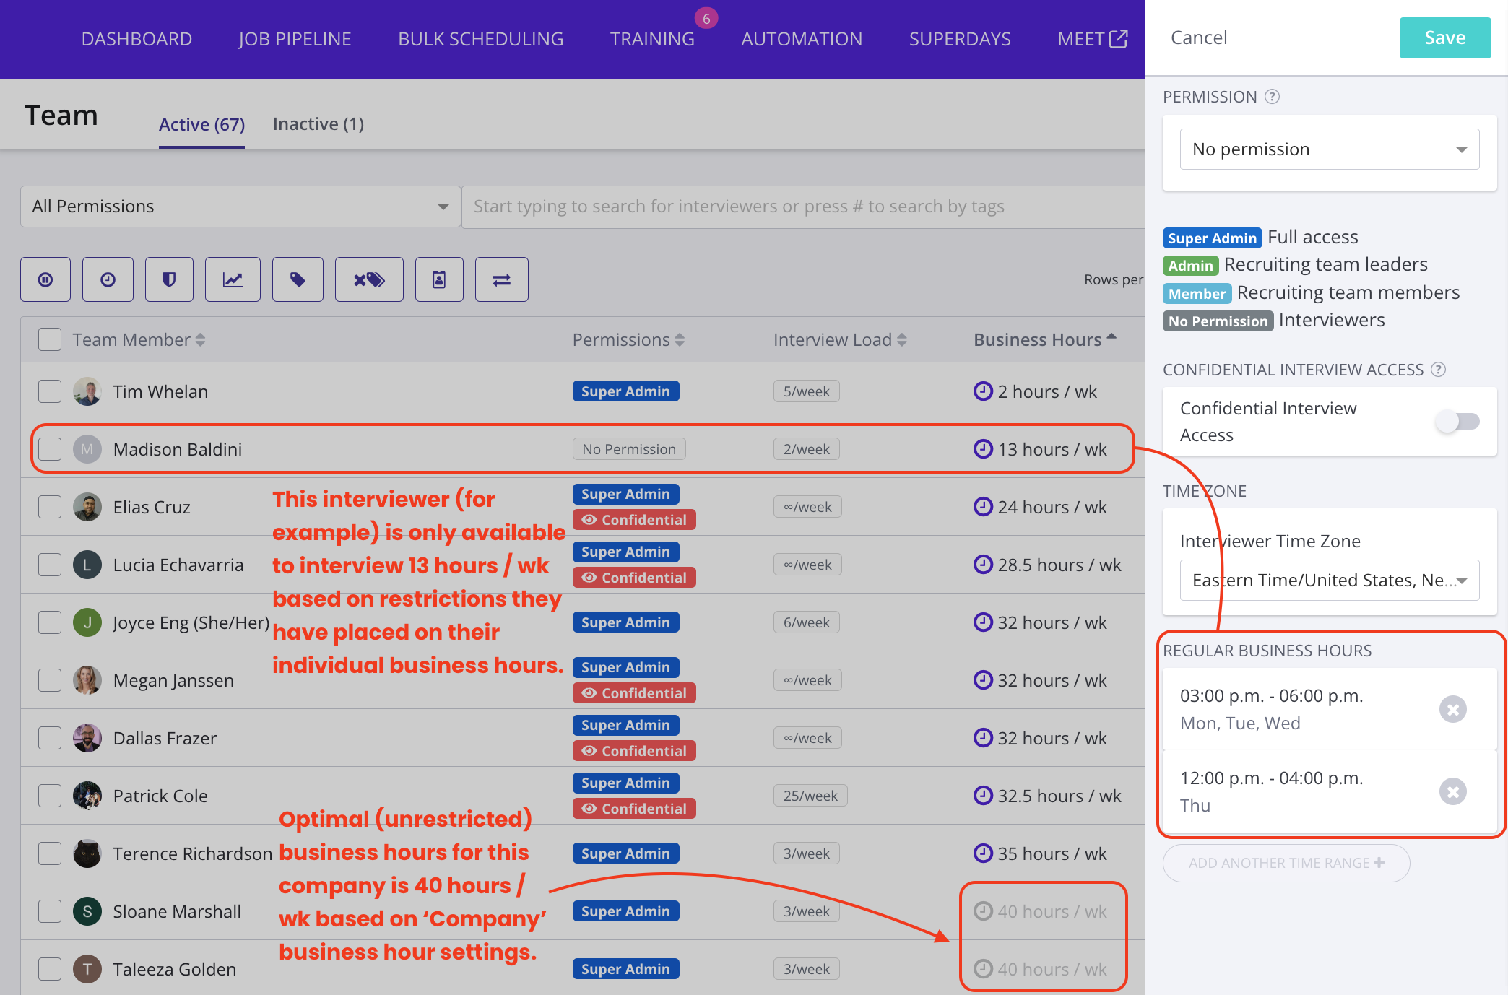
Task: Click the clock icon toolbar button
Action: (108, 279)
